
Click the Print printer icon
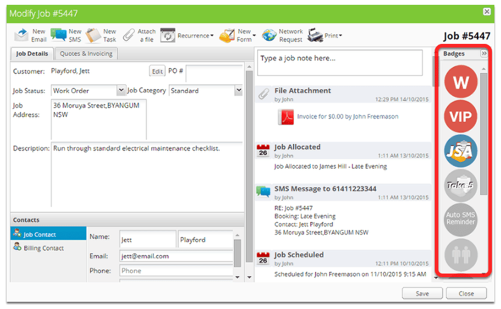pyautogui.click(x=315, y=35)
